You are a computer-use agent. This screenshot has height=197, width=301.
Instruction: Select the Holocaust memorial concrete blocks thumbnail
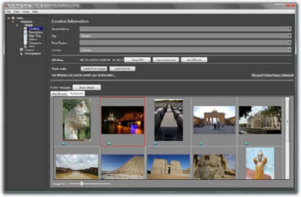point(169,120)
